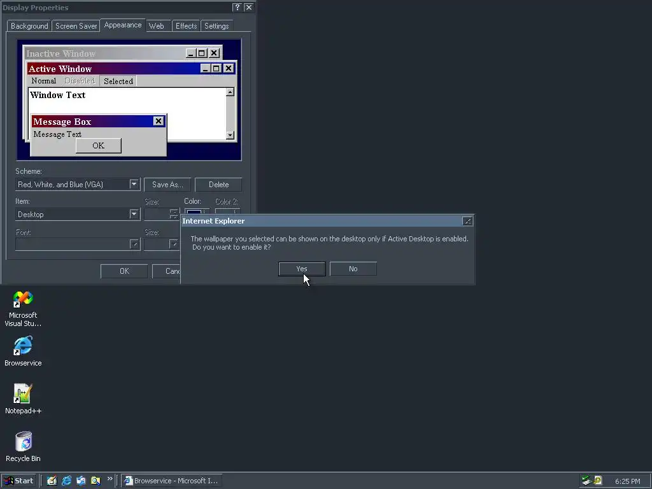Open the Effects tab

point(186,25)
